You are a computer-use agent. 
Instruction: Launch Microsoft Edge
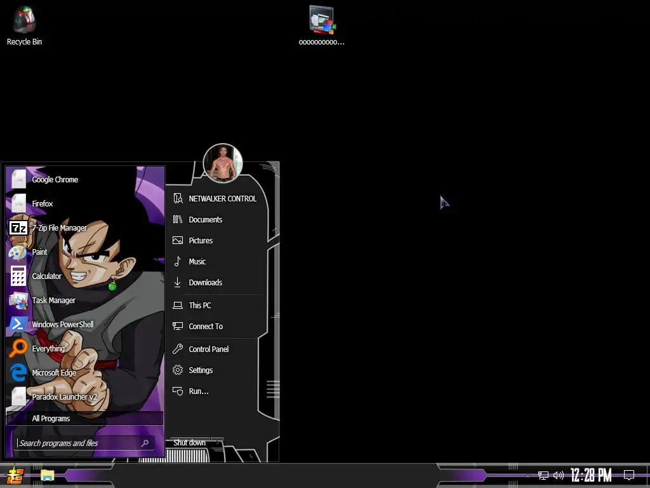(x=85, y=372)
